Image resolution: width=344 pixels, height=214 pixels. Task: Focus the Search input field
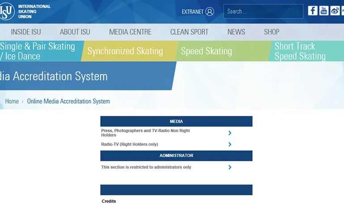pos(263,11)
